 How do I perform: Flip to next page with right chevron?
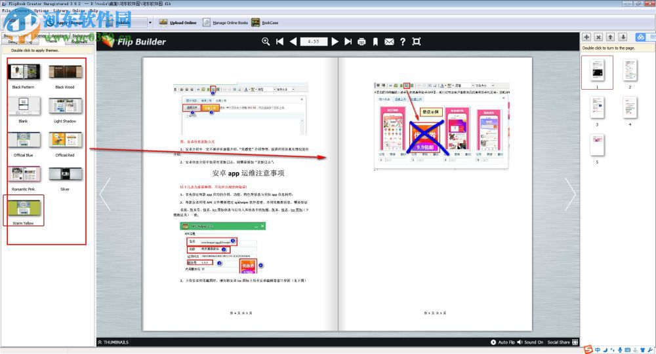click(570, 194)
